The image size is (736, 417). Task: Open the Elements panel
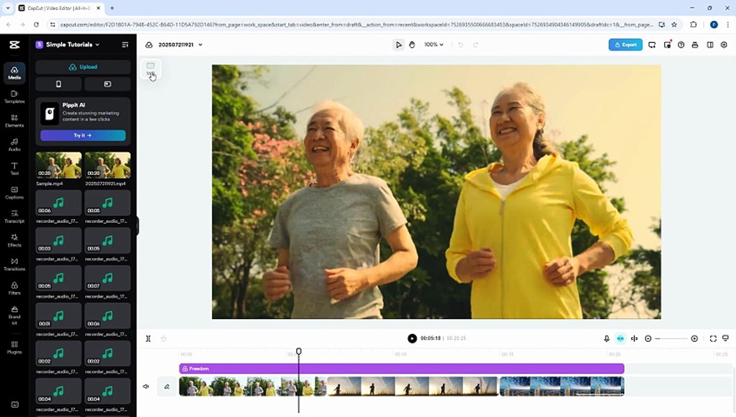point(14,120)
